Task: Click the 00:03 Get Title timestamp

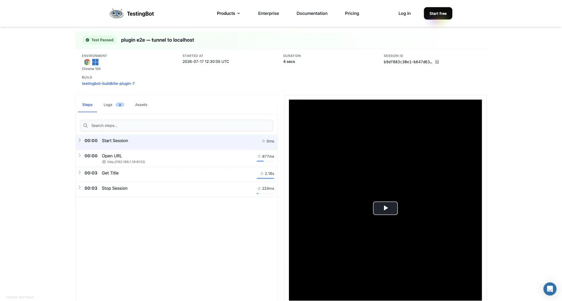Action: (x=91, y=173)
